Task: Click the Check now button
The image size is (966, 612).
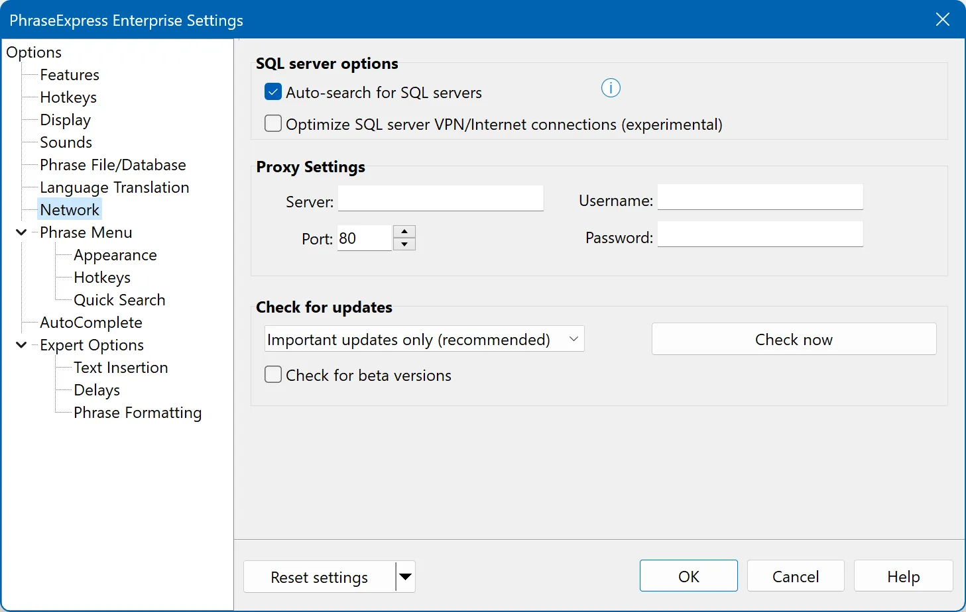Action: [794, 339]
